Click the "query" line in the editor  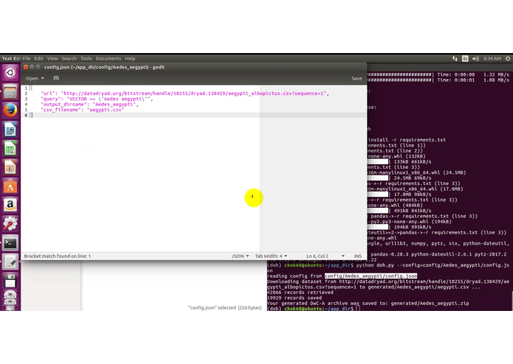coord(97,99)
